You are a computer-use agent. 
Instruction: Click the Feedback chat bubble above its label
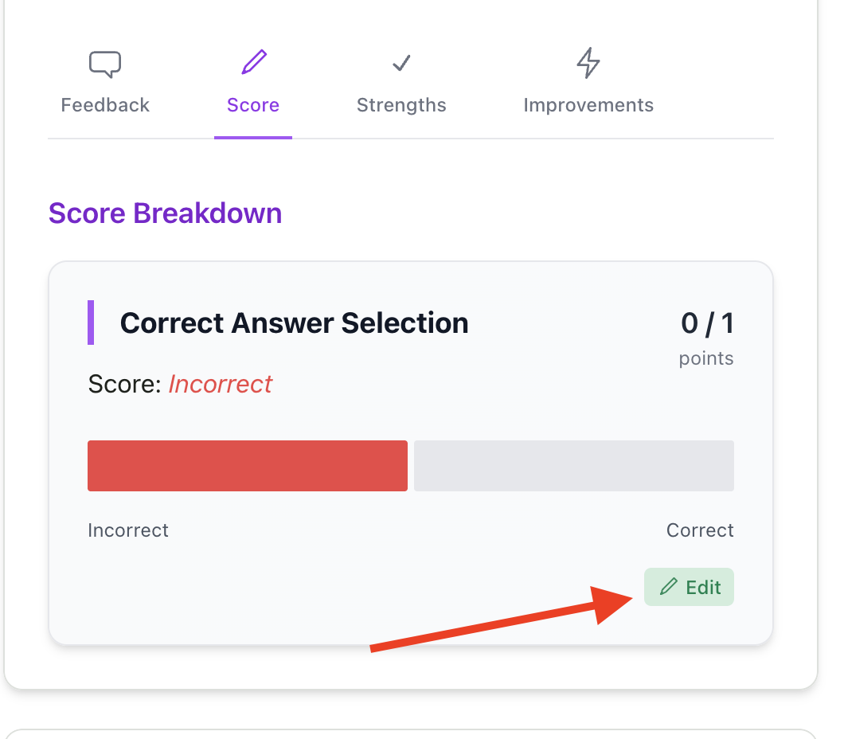(x=104, y=64)
